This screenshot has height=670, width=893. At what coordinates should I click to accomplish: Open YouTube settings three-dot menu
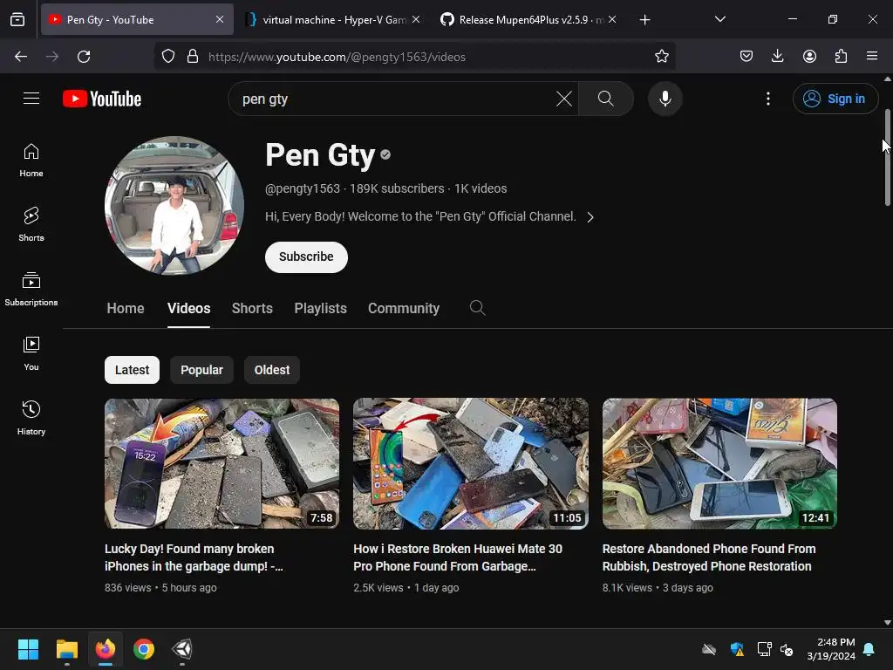click(x=767, y=99)
